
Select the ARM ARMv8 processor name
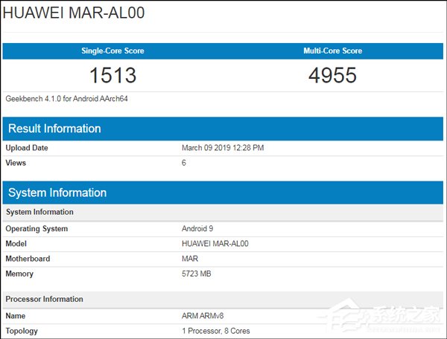(x=203, y=316)
